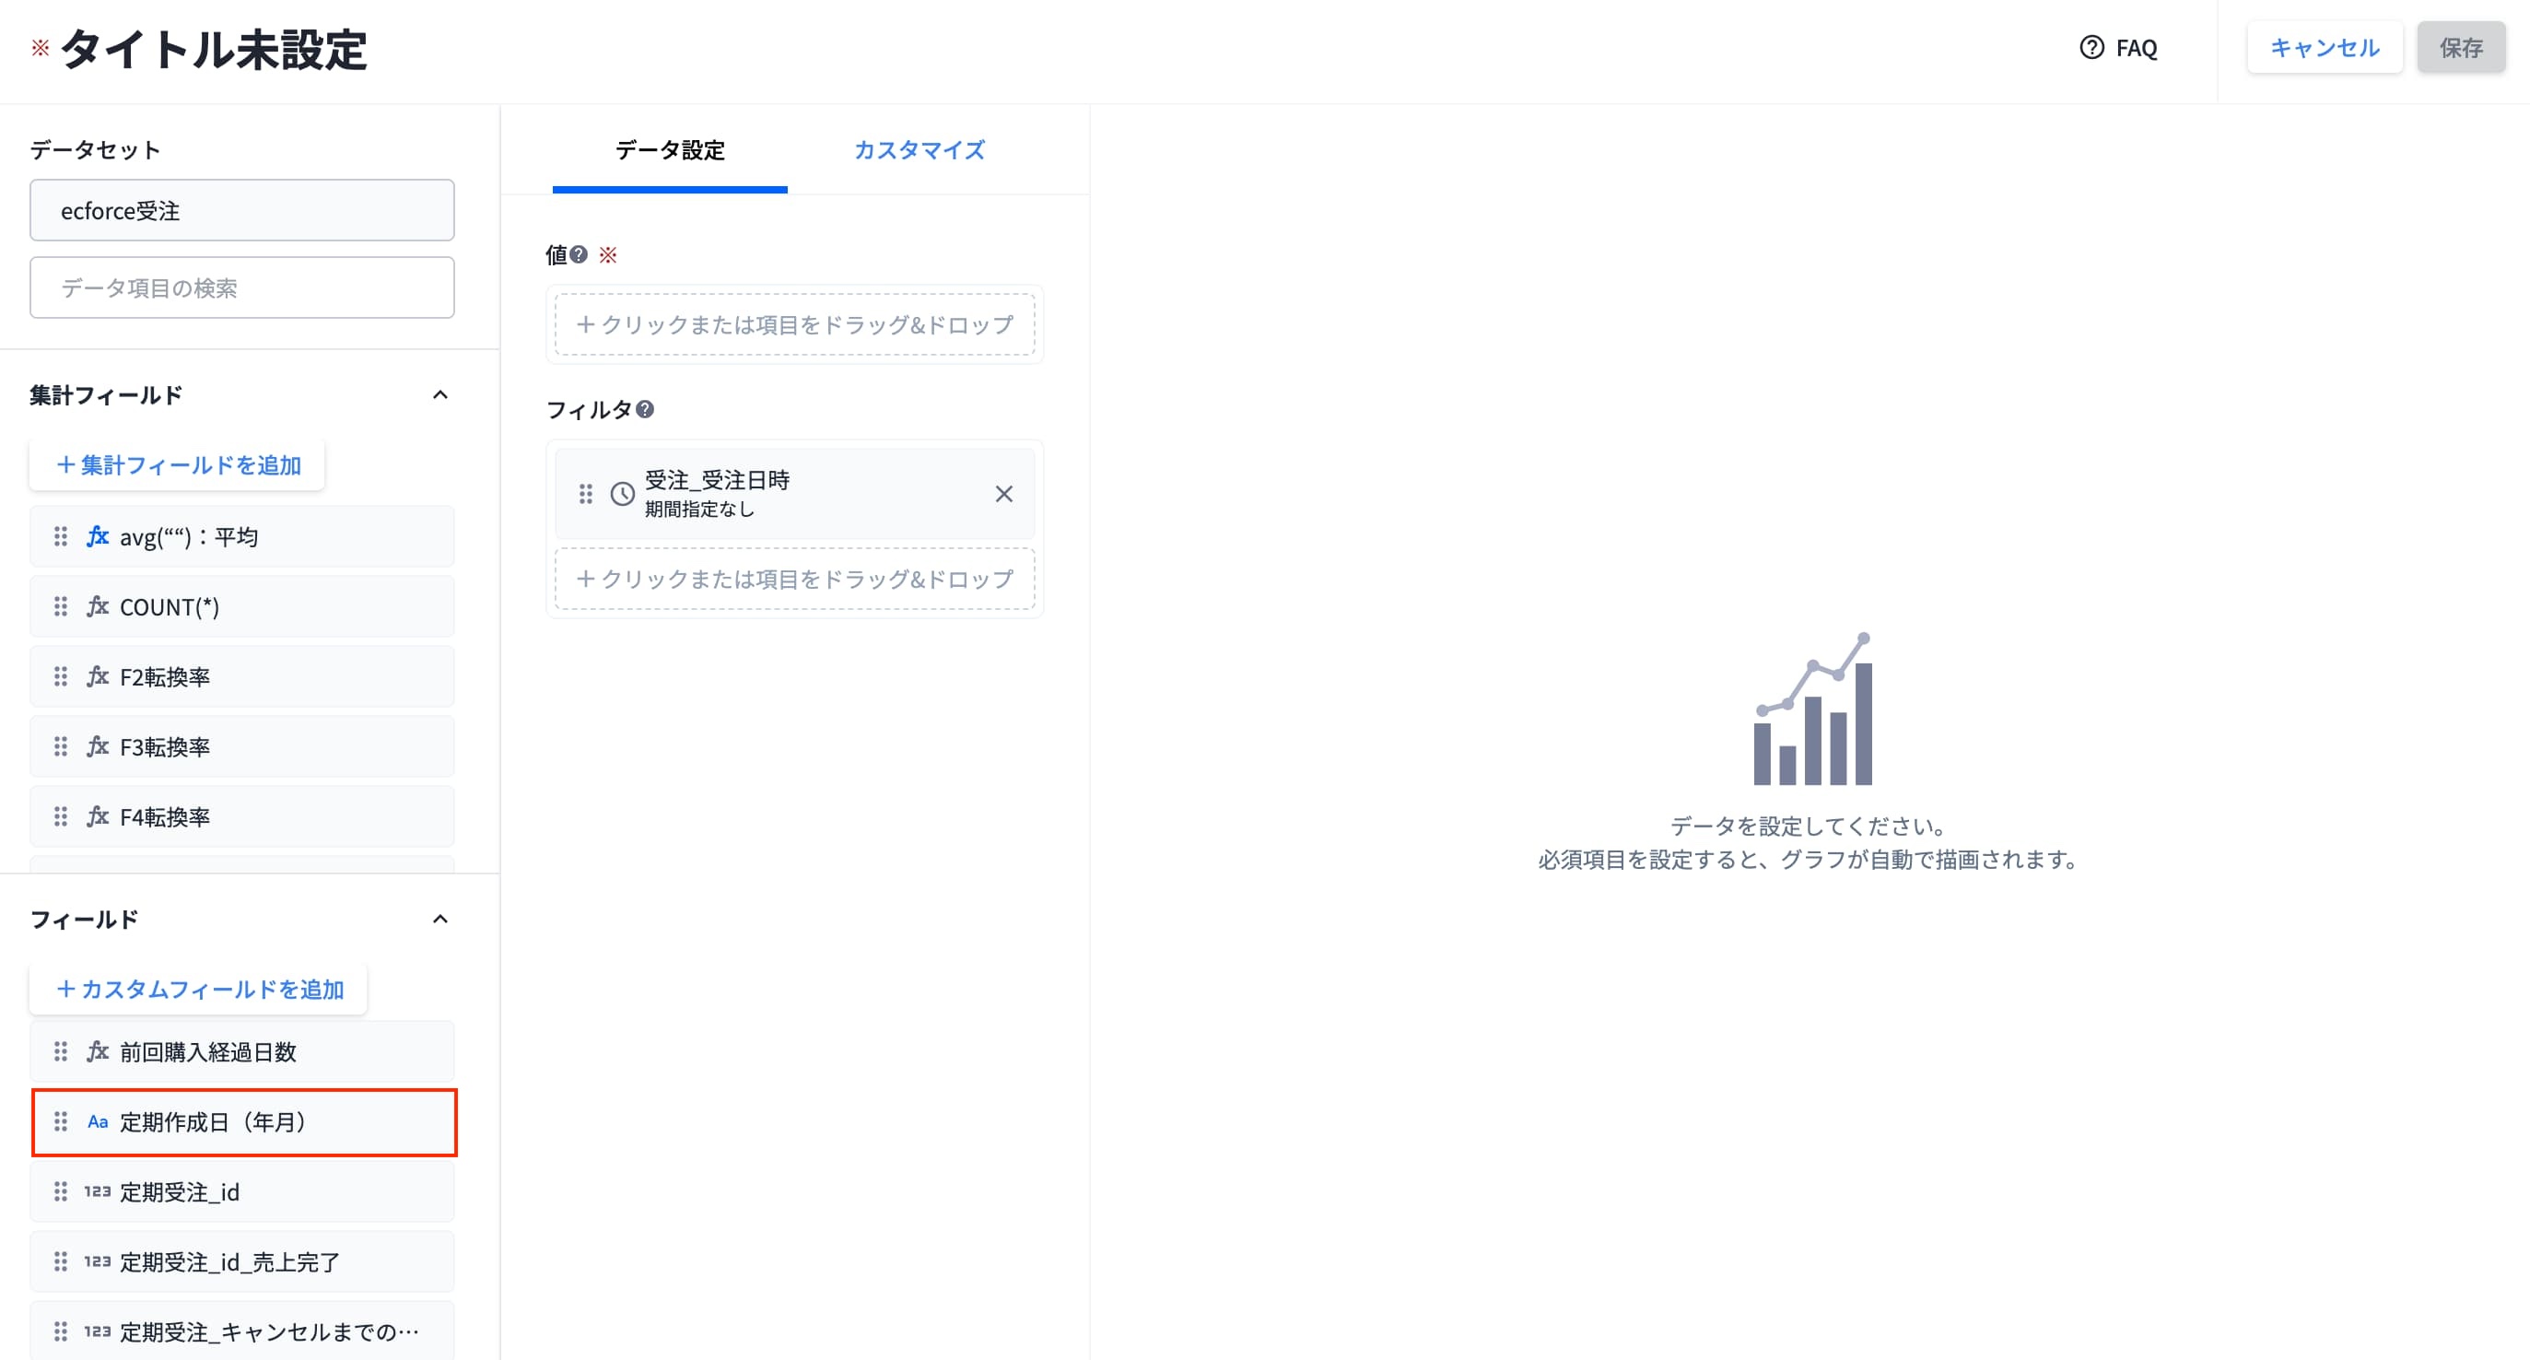Click the fx icon of avg("")：平均
This screenshot has height=1360, width=2530.
coord(98,536)
